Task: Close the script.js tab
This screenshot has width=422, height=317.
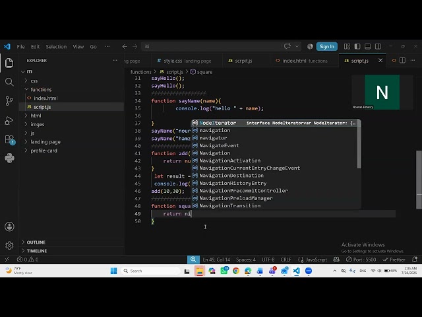Action: 380,60
